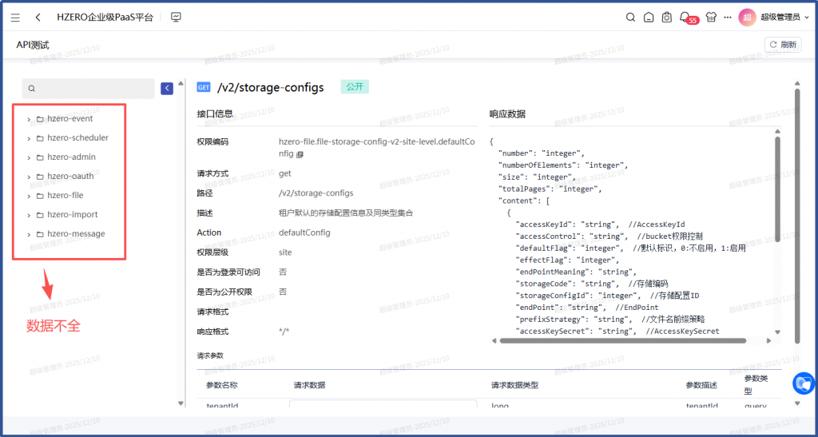This screenshot has height=437, width=818.
Task: Expand the hzero-oauth tree node
Action: (x=29, y=177)
